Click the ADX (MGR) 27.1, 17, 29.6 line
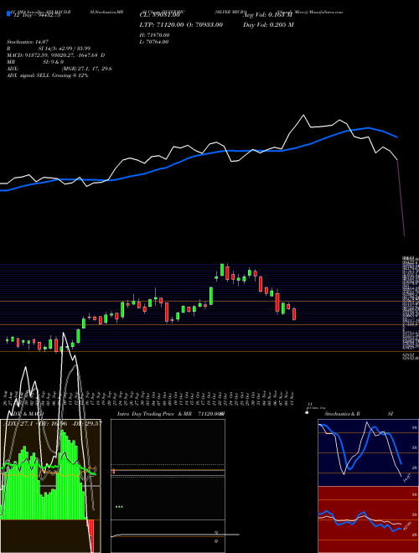The image size is (419, 553). (59, 69)
